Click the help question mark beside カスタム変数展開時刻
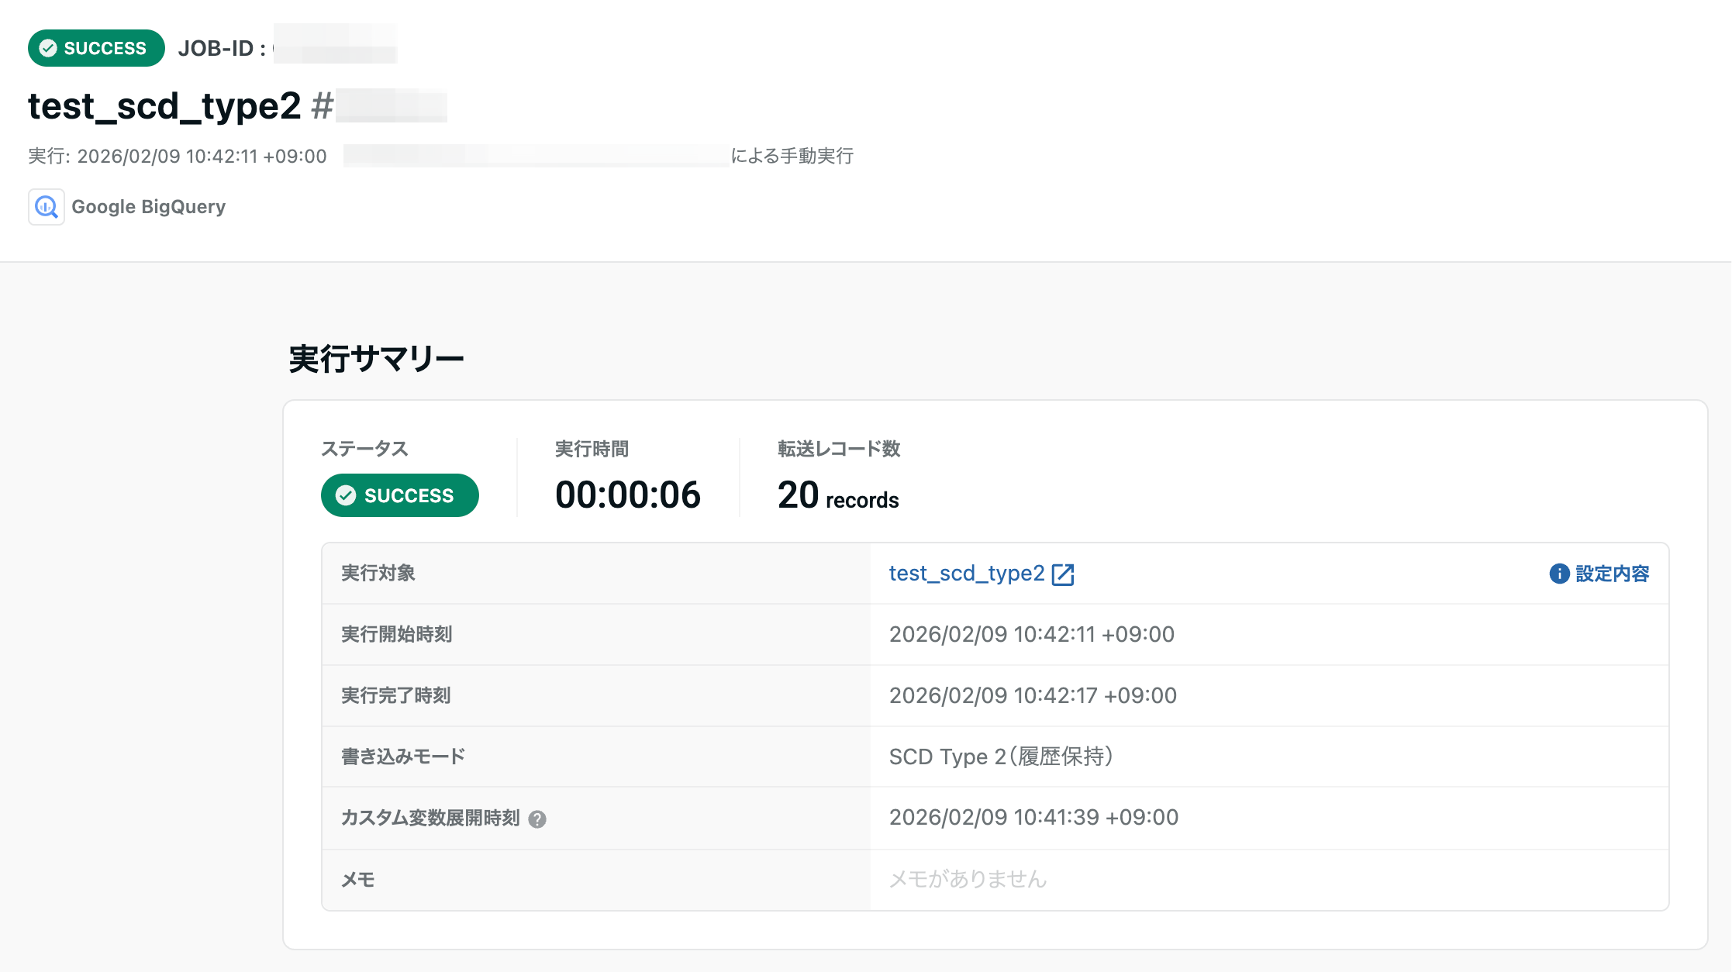 click(x=538, y=819)
